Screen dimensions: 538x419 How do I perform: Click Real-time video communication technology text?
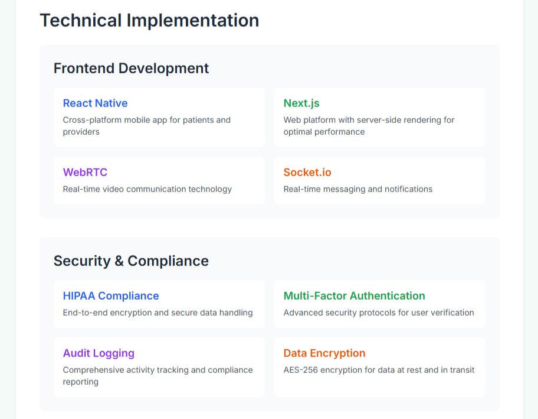coord(147,189)
